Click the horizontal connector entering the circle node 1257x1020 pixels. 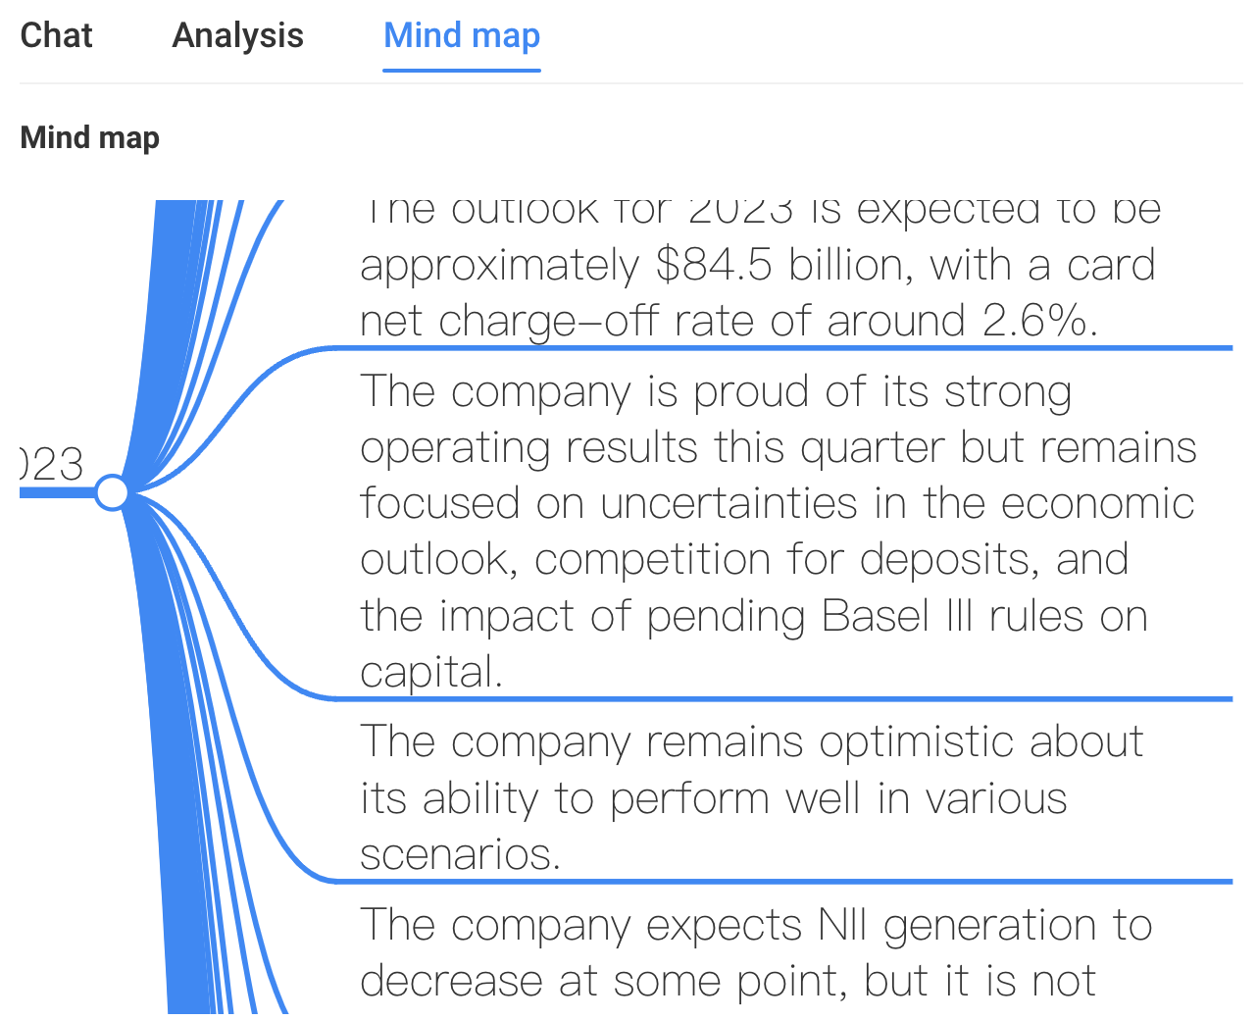point(58,491)
